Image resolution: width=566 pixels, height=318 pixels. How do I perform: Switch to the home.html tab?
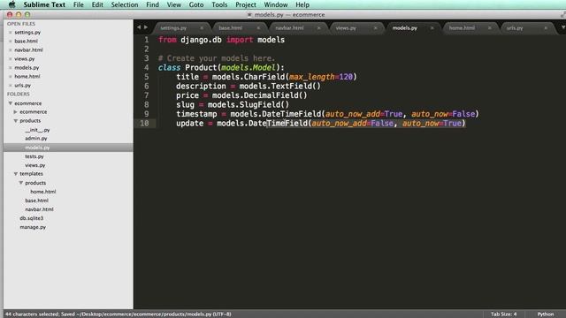tap(462, 27)
